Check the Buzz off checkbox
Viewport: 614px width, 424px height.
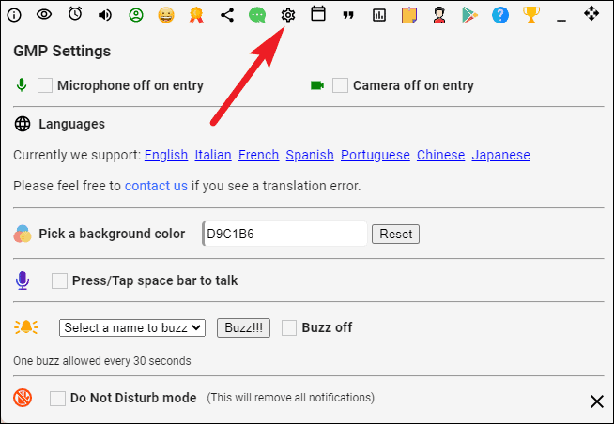pos(289,327)
